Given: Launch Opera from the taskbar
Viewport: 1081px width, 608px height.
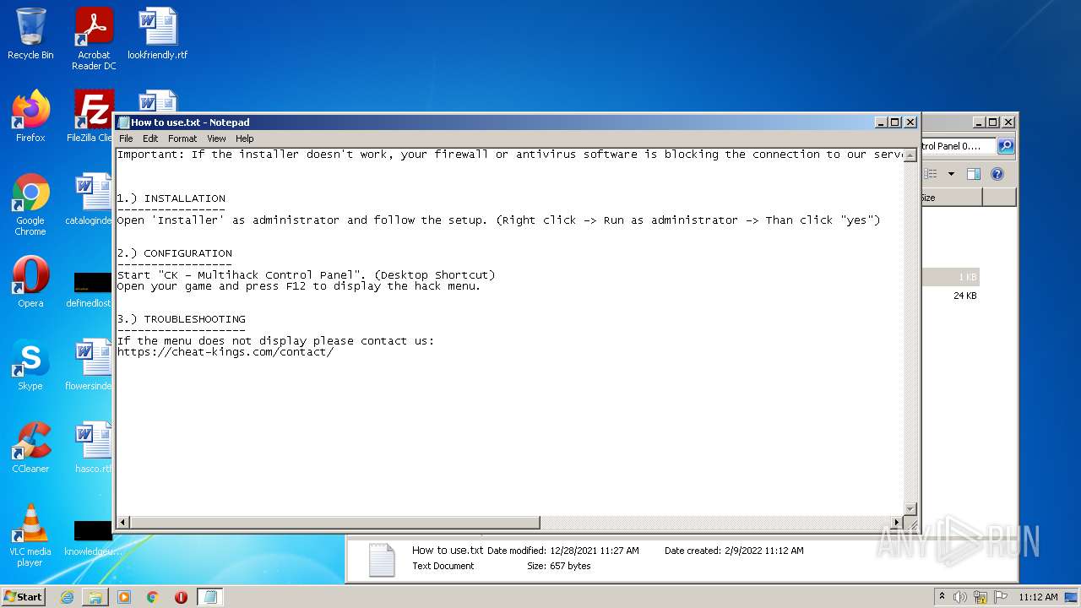Looking at the screenshot, I should (181, 597).
